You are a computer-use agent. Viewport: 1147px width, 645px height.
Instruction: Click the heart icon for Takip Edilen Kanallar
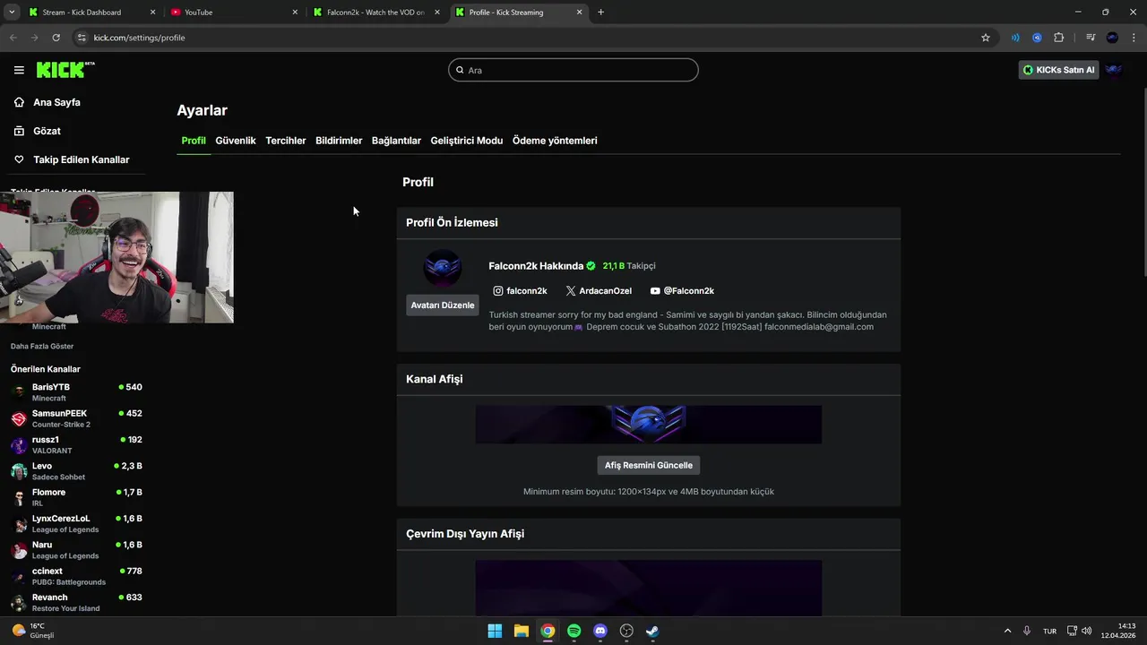point(19,159)
